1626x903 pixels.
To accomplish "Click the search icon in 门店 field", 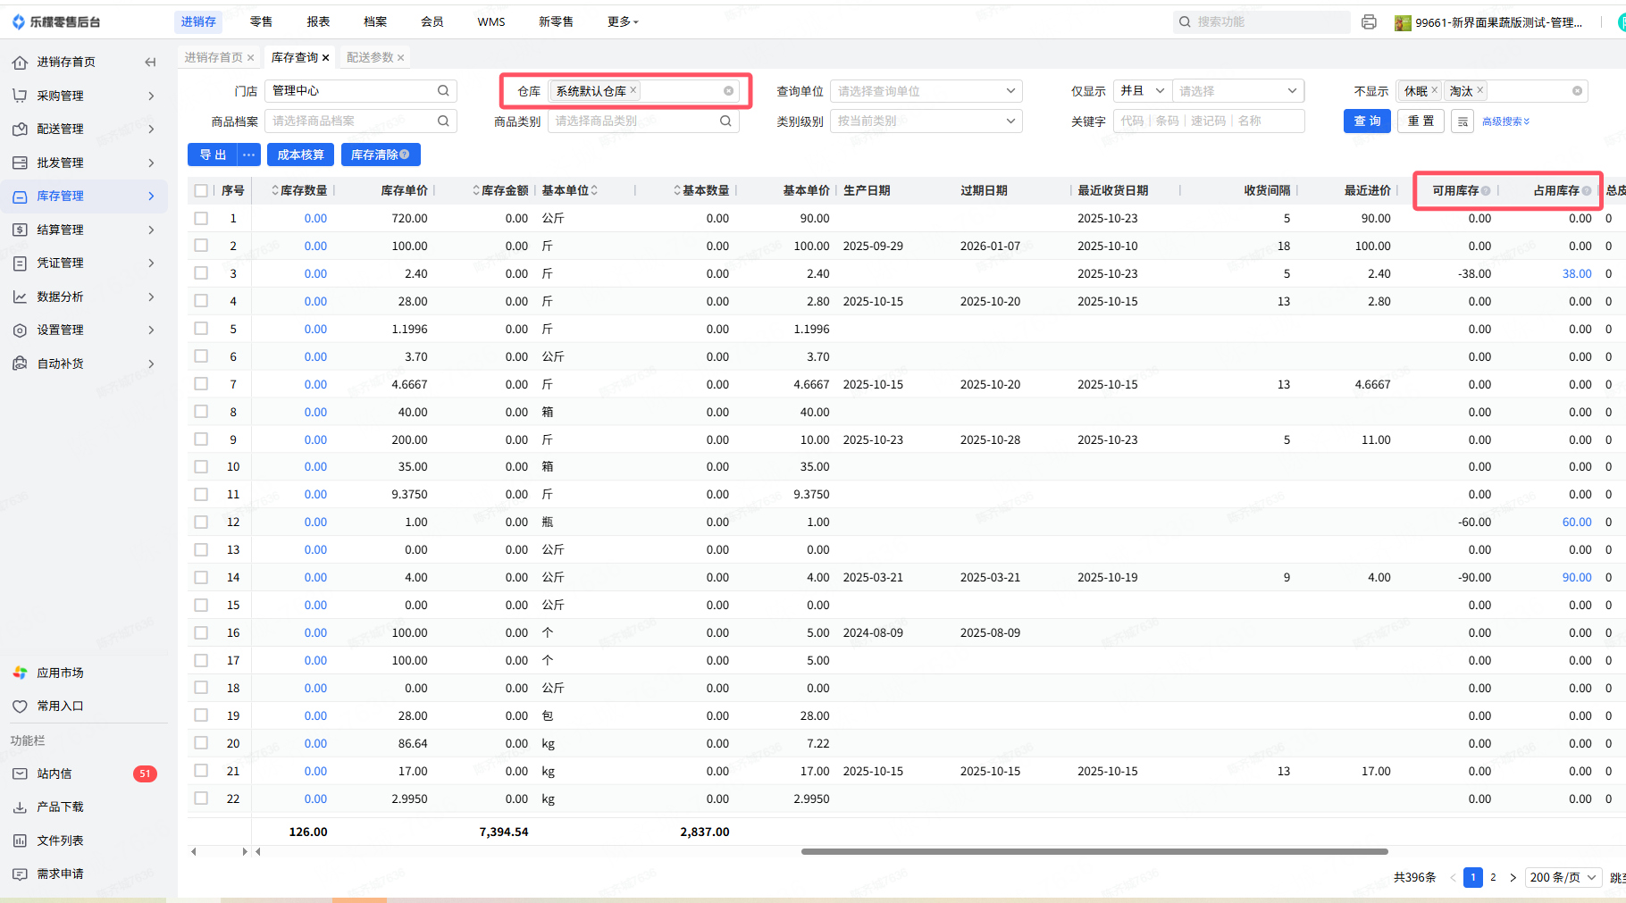I will click(x=443, y=91).
